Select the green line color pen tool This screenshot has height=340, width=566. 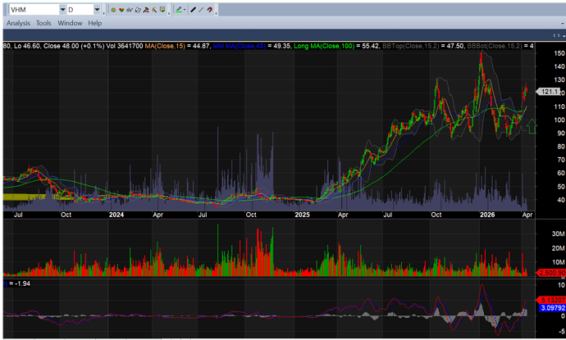pyautogui.click(x=177, y=10)
